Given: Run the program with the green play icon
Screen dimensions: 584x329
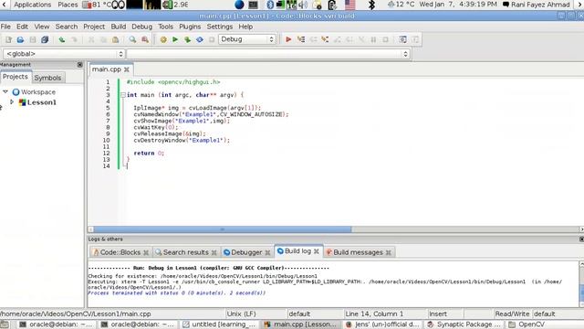Looking at the screenshot, I should pyautogui.click(x=175, y=39).
